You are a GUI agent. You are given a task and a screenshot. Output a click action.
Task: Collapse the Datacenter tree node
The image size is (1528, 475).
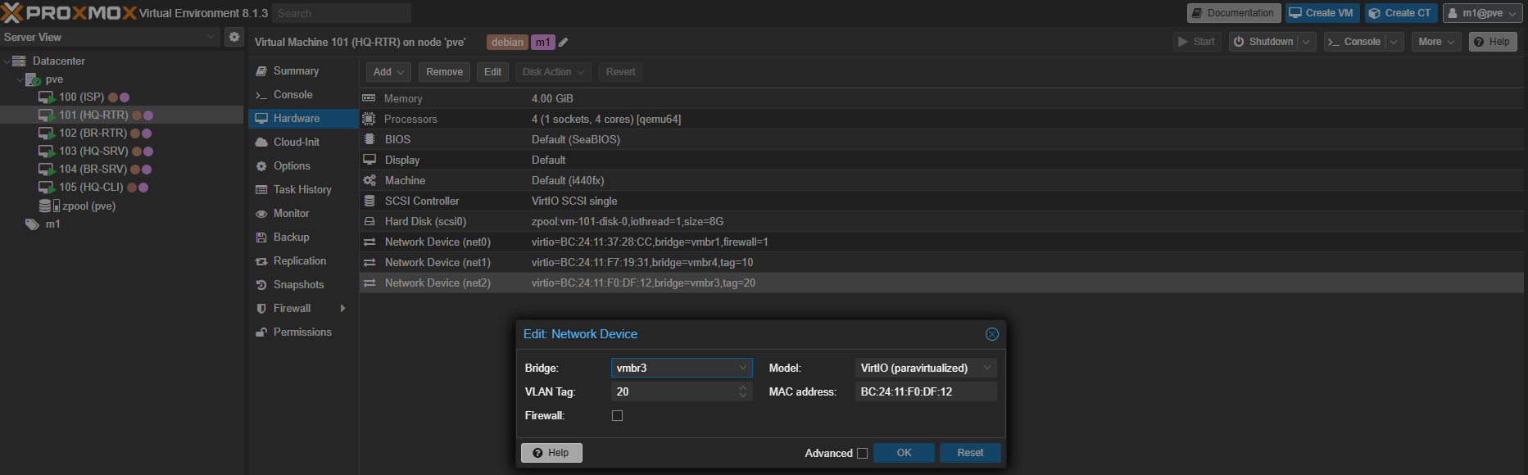click(x=7, y=61)
